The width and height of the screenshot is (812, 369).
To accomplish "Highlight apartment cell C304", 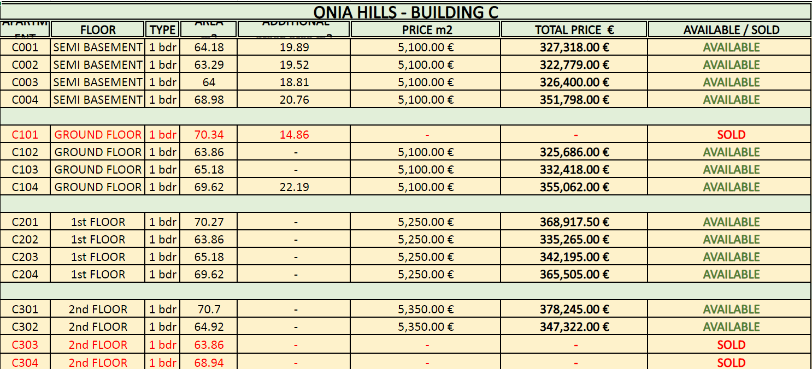I will (25, 362).
